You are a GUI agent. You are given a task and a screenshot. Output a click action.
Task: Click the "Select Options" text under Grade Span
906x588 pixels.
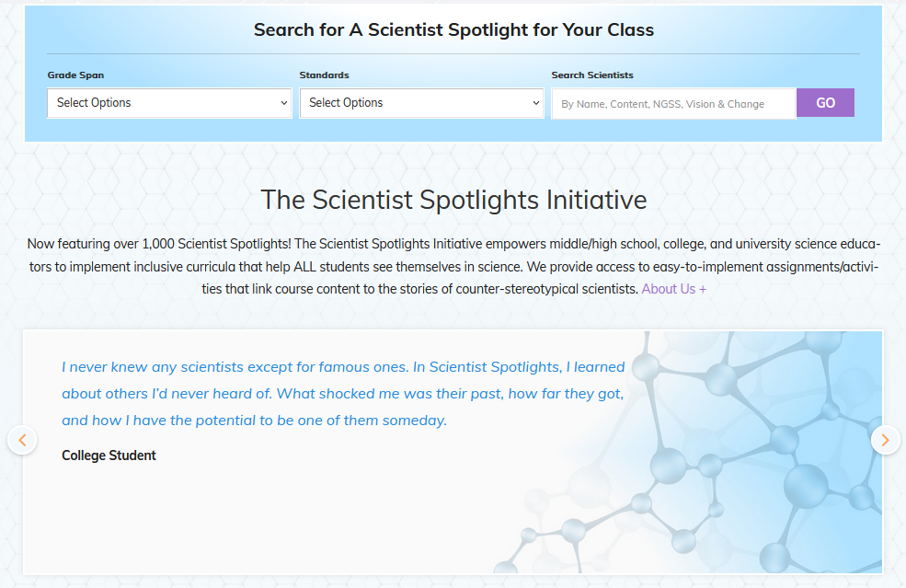(94, 103)
